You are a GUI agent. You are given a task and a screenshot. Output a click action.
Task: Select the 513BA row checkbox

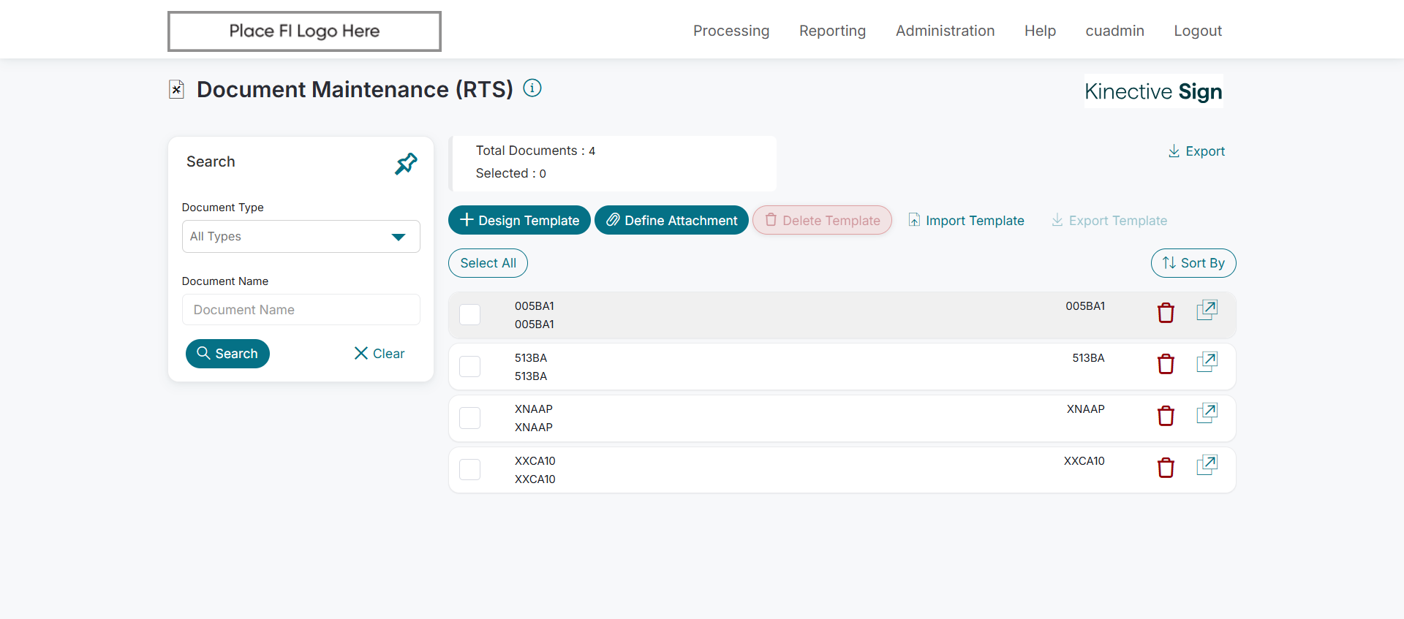coord(469,366)
